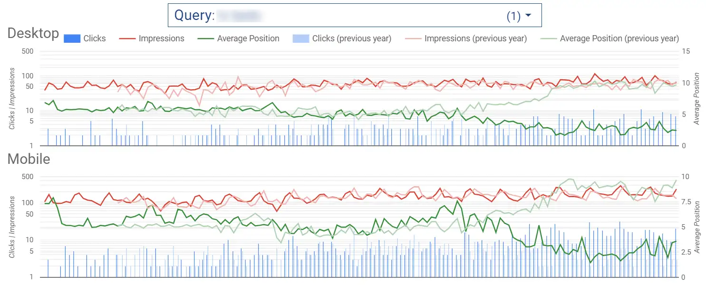
Task: Select the Impressions (previous year) legend label
Action: coord(475,38)
